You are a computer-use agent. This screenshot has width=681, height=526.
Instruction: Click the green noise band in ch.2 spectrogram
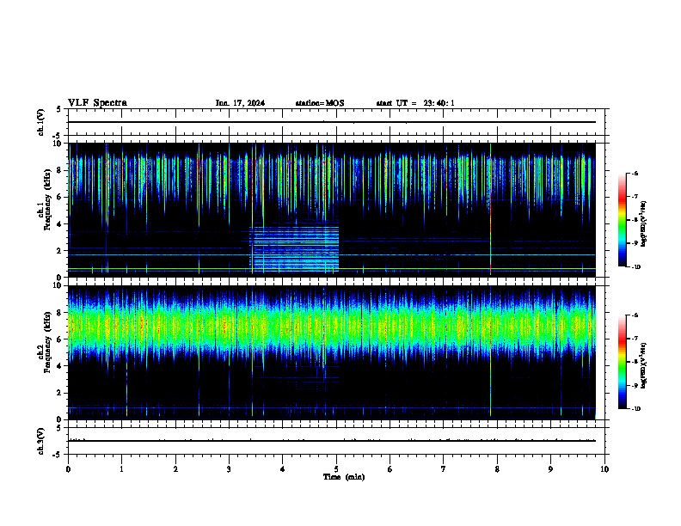coord(332,325)
